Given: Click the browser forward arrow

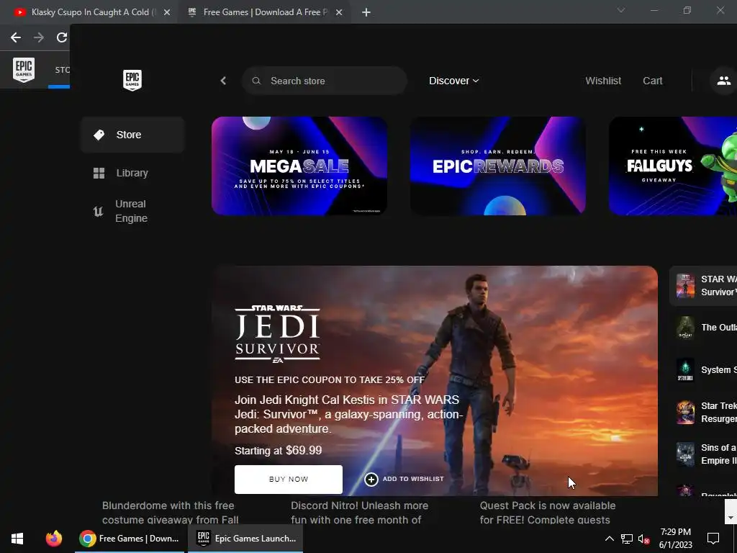Looking at the screenshot, I should [x=39, y=37].
